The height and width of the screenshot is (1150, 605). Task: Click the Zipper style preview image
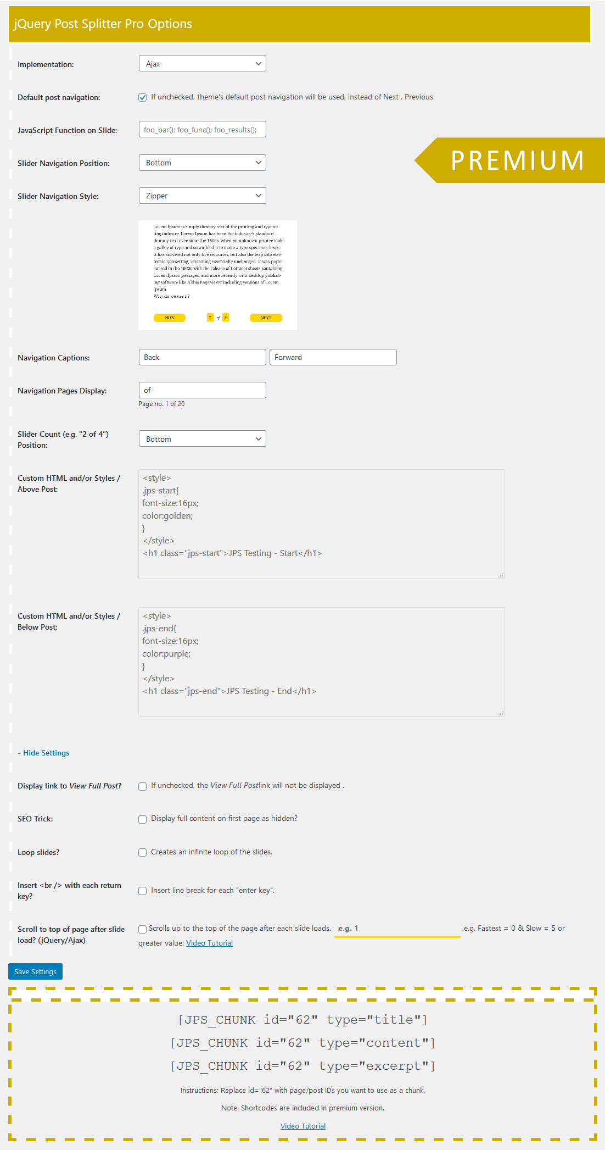[x=217, y=275]
